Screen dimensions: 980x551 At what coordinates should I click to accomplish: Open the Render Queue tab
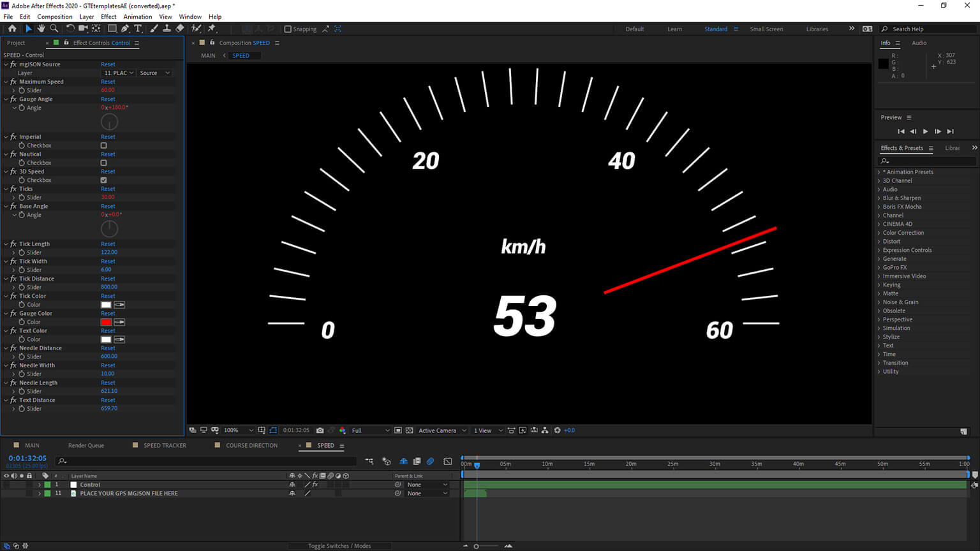click(86, 445)
